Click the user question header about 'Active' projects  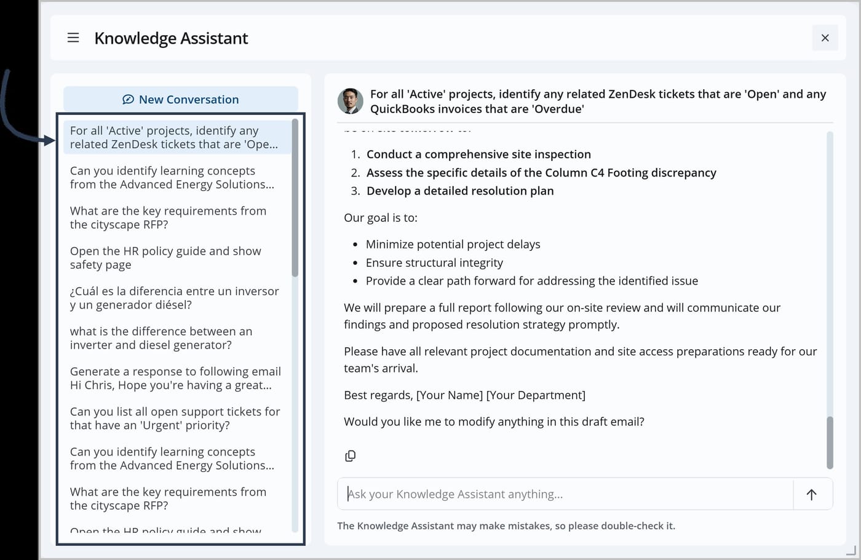(x=598, y=101)
